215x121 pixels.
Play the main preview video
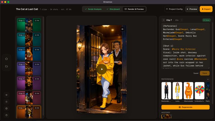101,69
